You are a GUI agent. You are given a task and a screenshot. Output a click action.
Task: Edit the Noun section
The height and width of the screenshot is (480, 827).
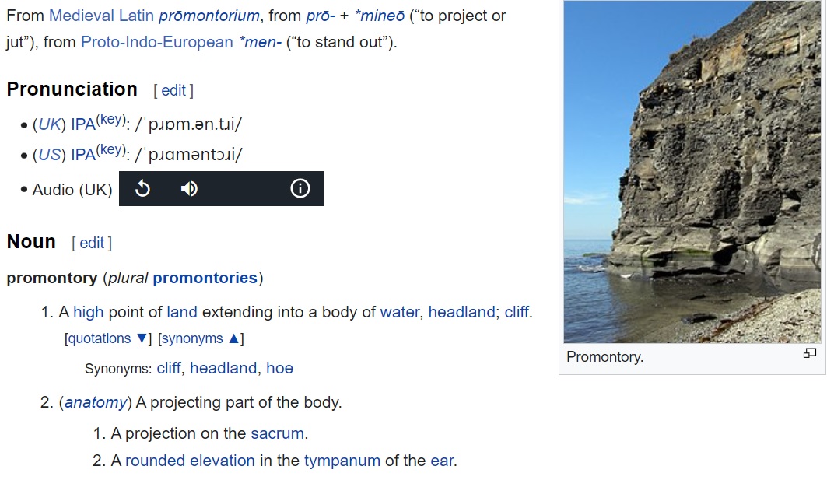coord(92,243)
